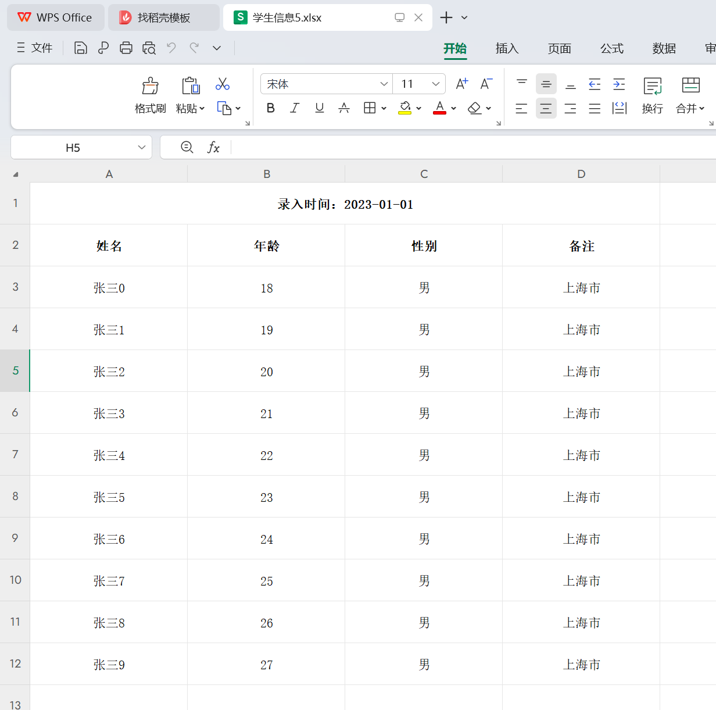This screenshot has width=716, height=710.
Task: Apply the red font color
Action: [440, 108]
